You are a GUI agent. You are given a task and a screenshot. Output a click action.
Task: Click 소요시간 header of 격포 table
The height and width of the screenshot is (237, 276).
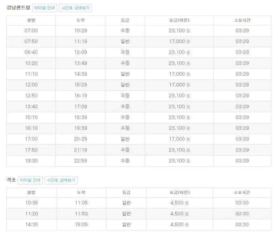tap(242, 193)
